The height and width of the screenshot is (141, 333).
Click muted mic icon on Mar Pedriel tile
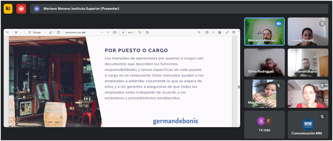tap(279, 85)
